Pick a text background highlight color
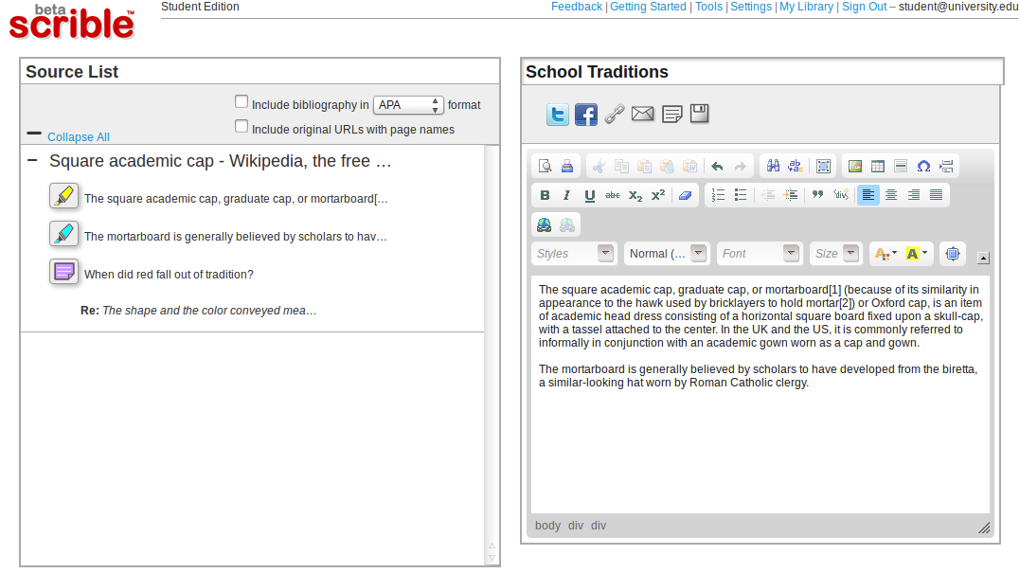The width and height of the screenshot is (1020, 573). pos(916,254)
